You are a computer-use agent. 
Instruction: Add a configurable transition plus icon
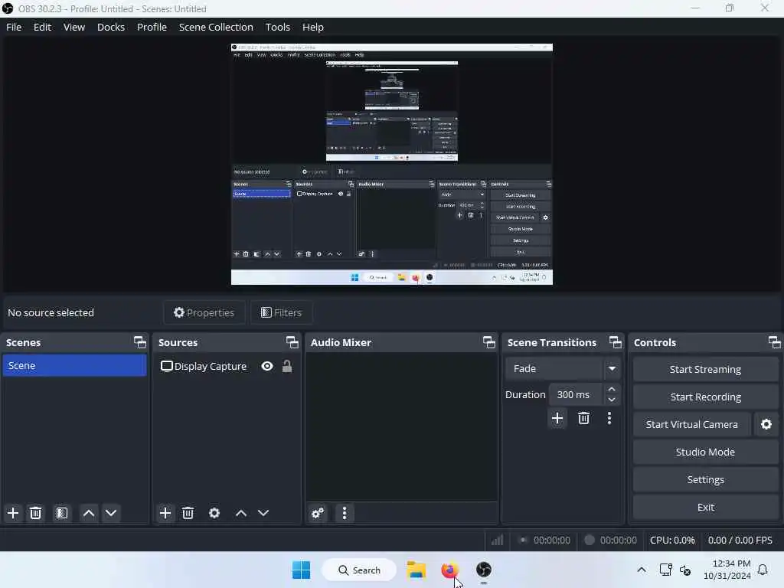[557, 418]
